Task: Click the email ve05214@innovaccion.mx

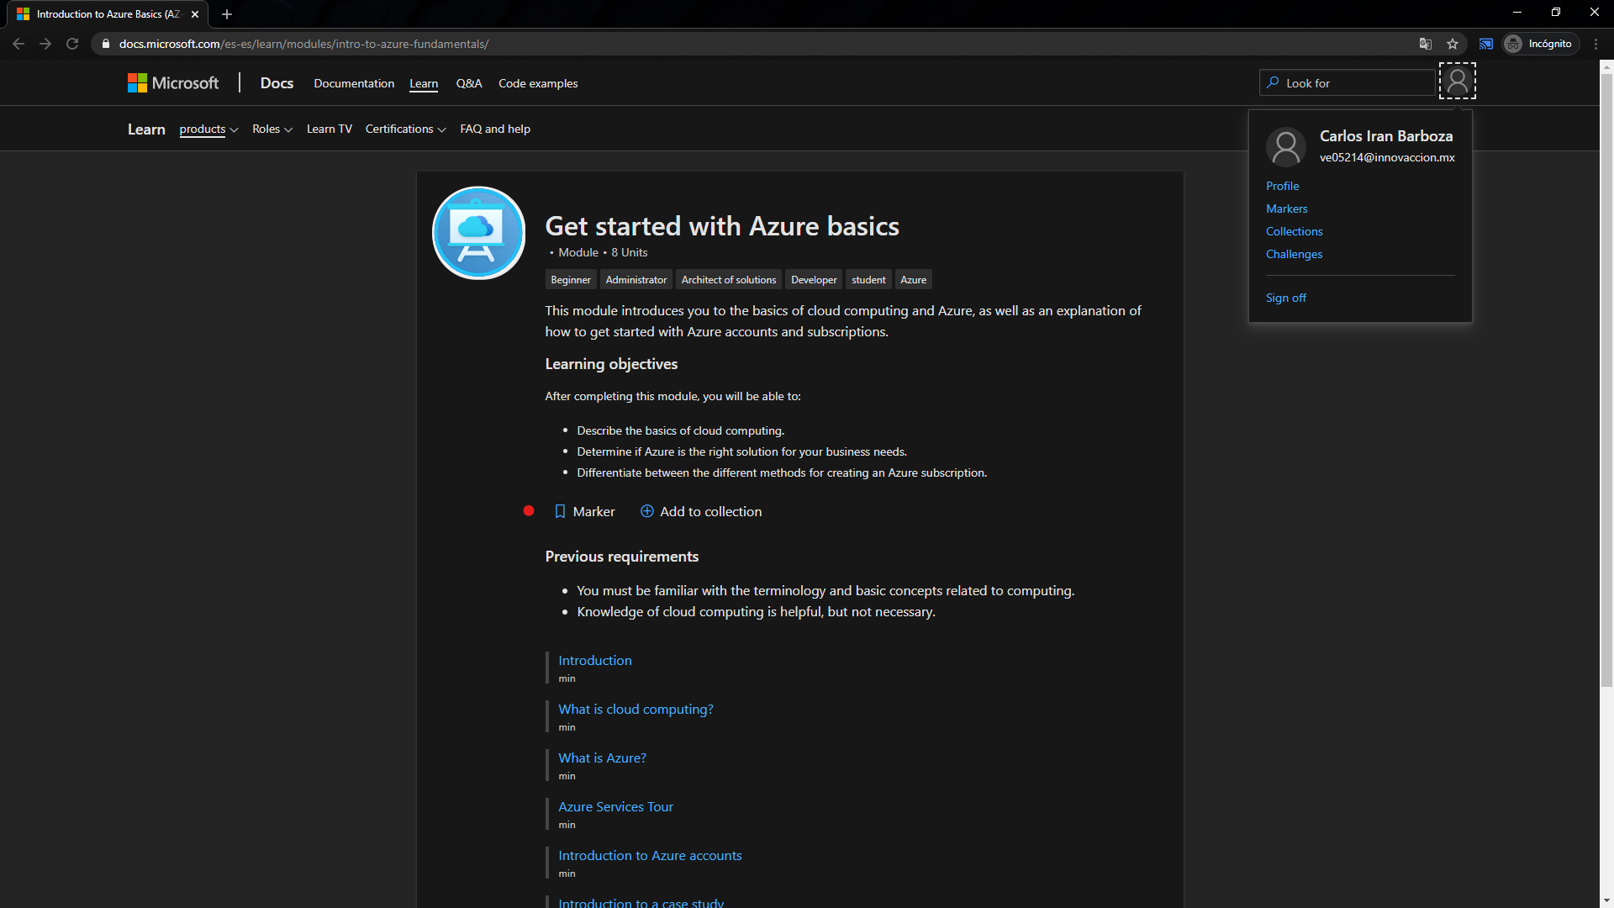Action: click(1387, 157)
